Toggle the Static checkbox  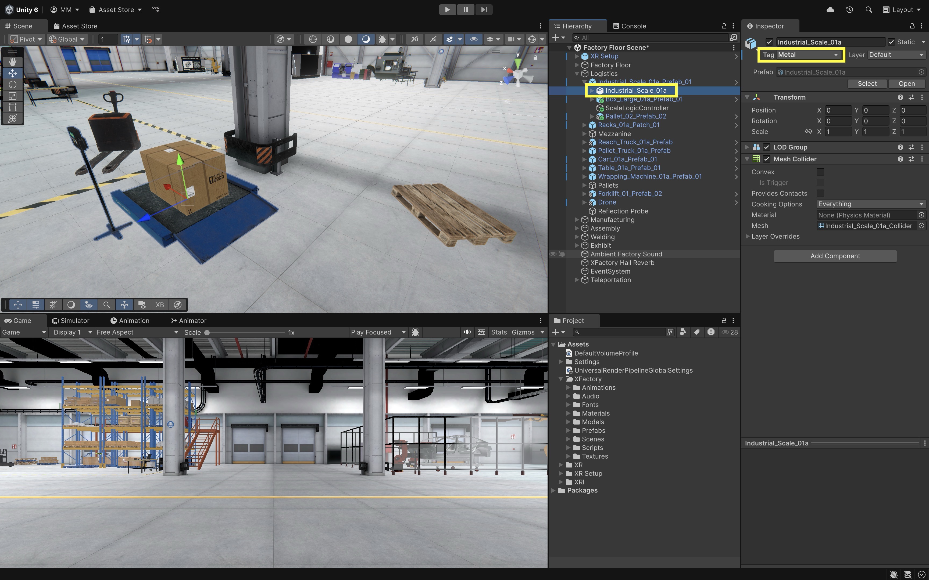pos(891,42)
